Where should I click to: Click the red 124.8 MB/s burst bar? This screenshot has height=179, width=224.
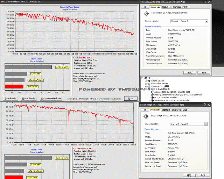[x=14, y=86]
